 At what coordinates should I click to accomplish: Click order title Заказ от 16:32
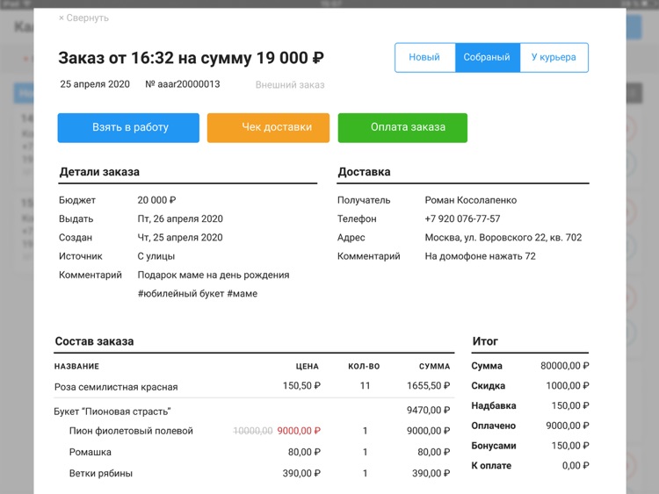pos(116,58)
